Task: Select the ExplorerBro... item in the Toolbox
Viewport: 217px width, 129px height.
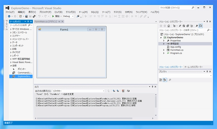Action: (x=21, y=76)
